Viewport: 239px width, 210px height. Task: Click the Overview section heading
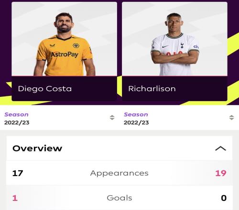pos(37,148)
